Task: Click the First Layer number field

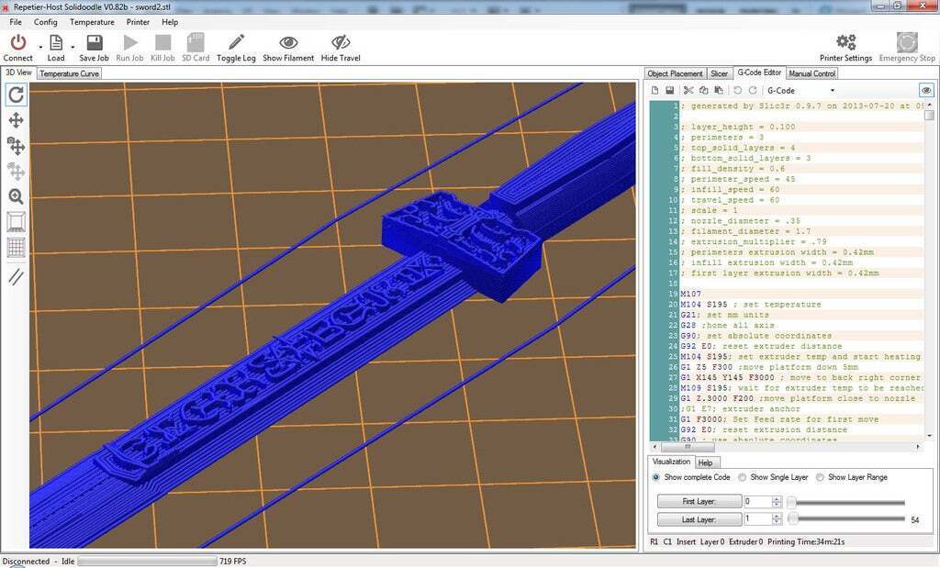Action: click(x=757, y=502)
